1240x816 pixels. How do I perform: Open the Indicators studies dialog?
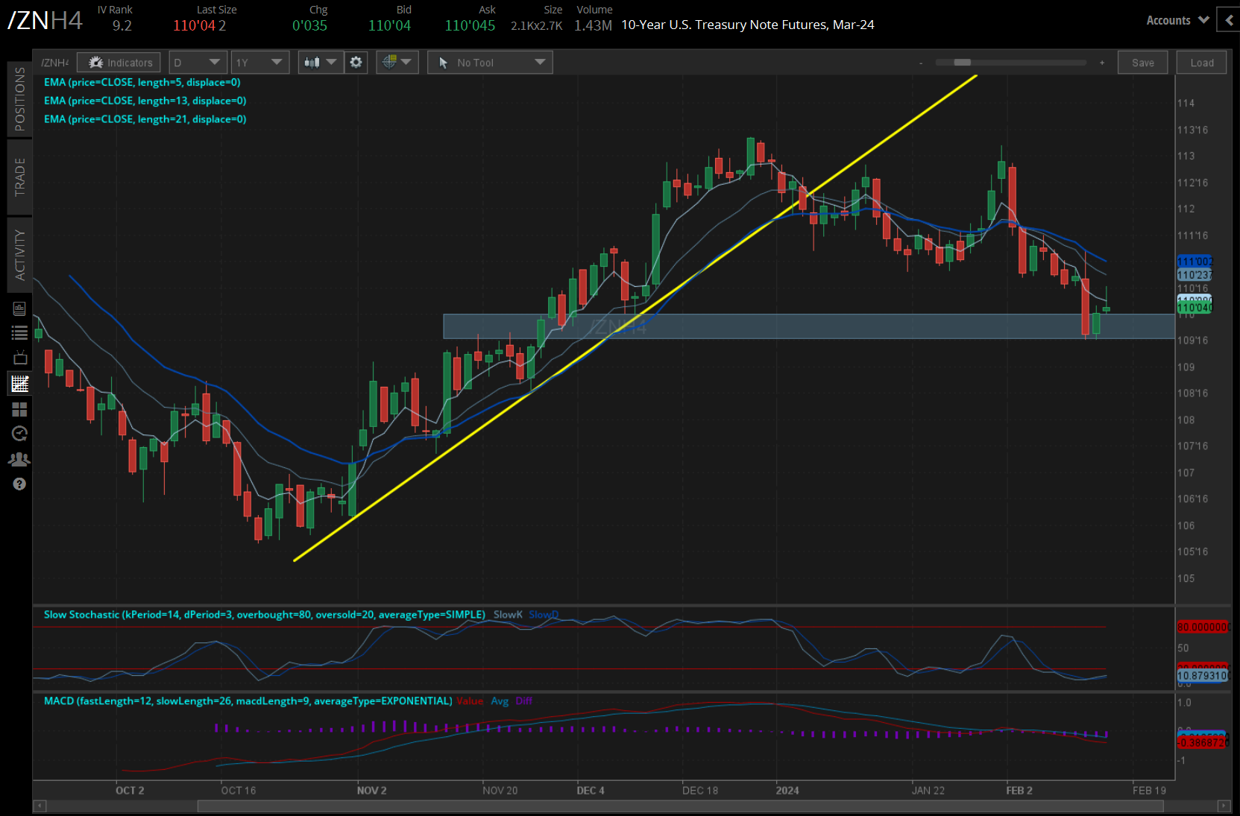(119, 62)
